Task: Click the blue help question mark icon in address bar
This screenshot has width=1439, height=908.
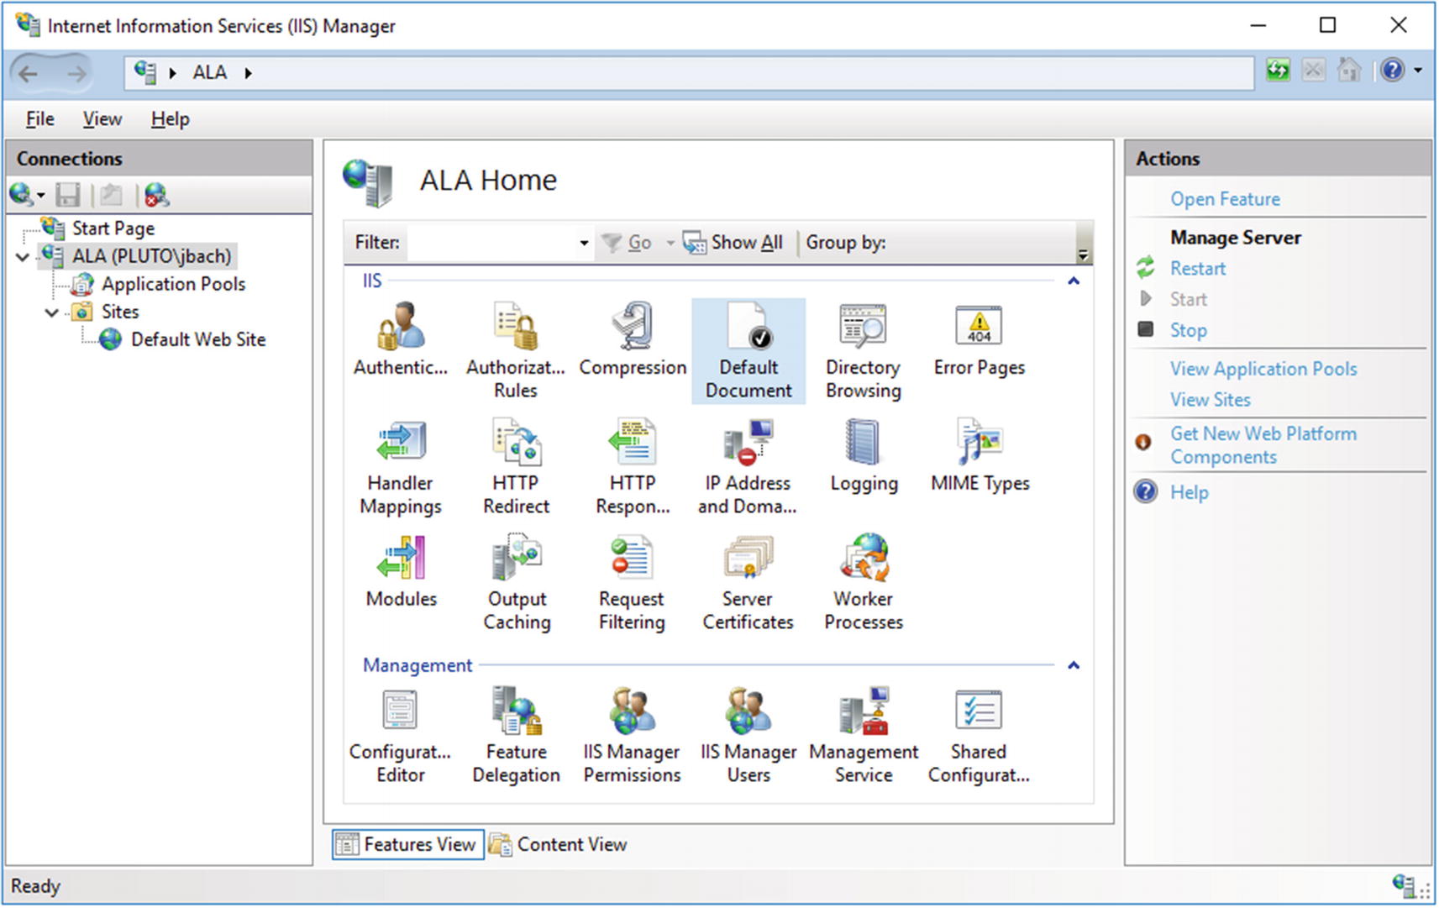Action: [x=1392, y=71]
